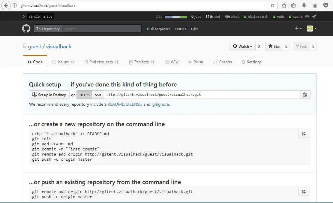The image size is (333, 203).
Task: Click the watchers count next to Watch
Action: tap(259, 46)
